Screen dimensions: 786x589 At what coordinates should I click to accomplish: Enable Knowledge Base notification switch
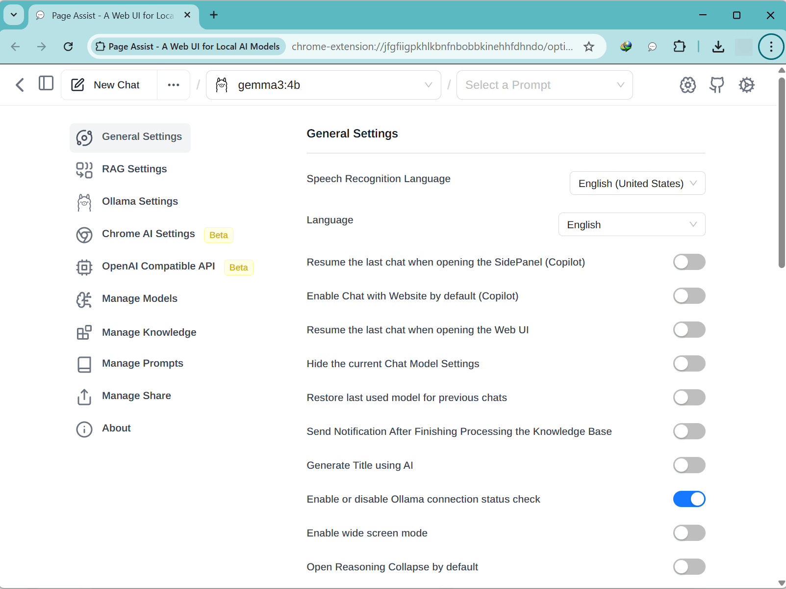[689, 431]
